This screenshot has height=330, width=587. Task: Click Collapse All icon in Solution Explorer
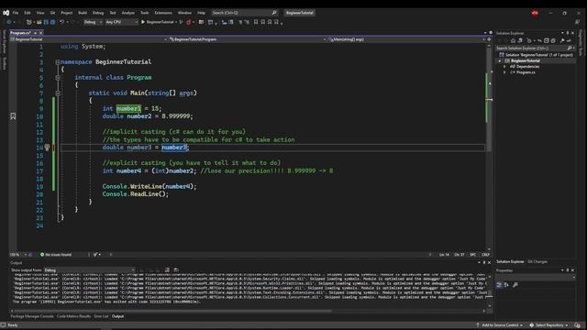(x=547, y=40)
